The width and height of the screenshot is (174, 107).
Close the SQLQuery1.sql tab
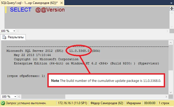(x=62, y=3)
